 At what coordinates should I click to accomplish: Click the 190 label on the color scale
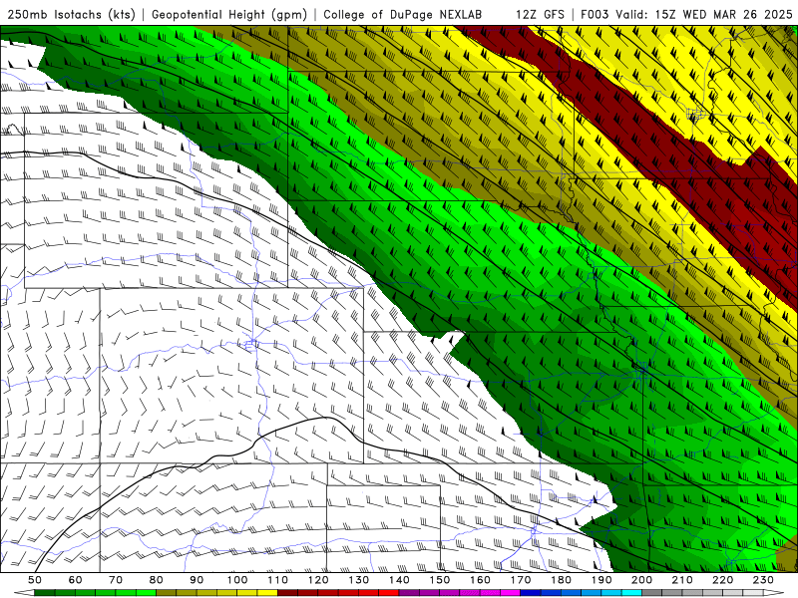click(x=601, y=580)
